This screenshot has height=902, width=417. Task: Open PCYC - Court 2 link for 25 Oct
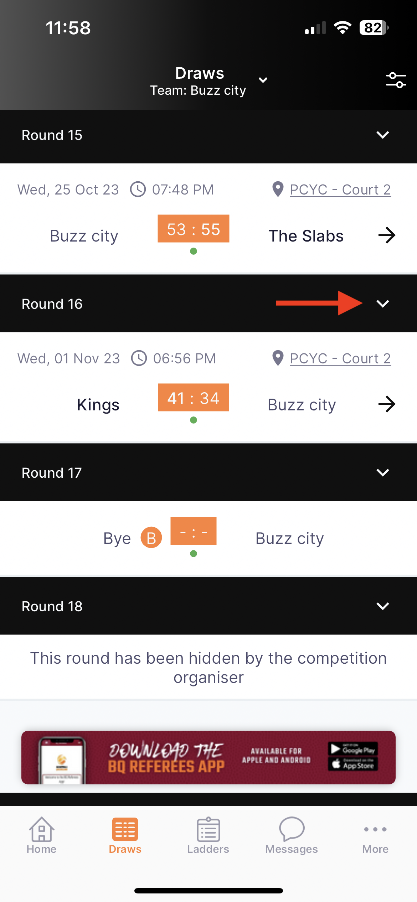[340, 190]
